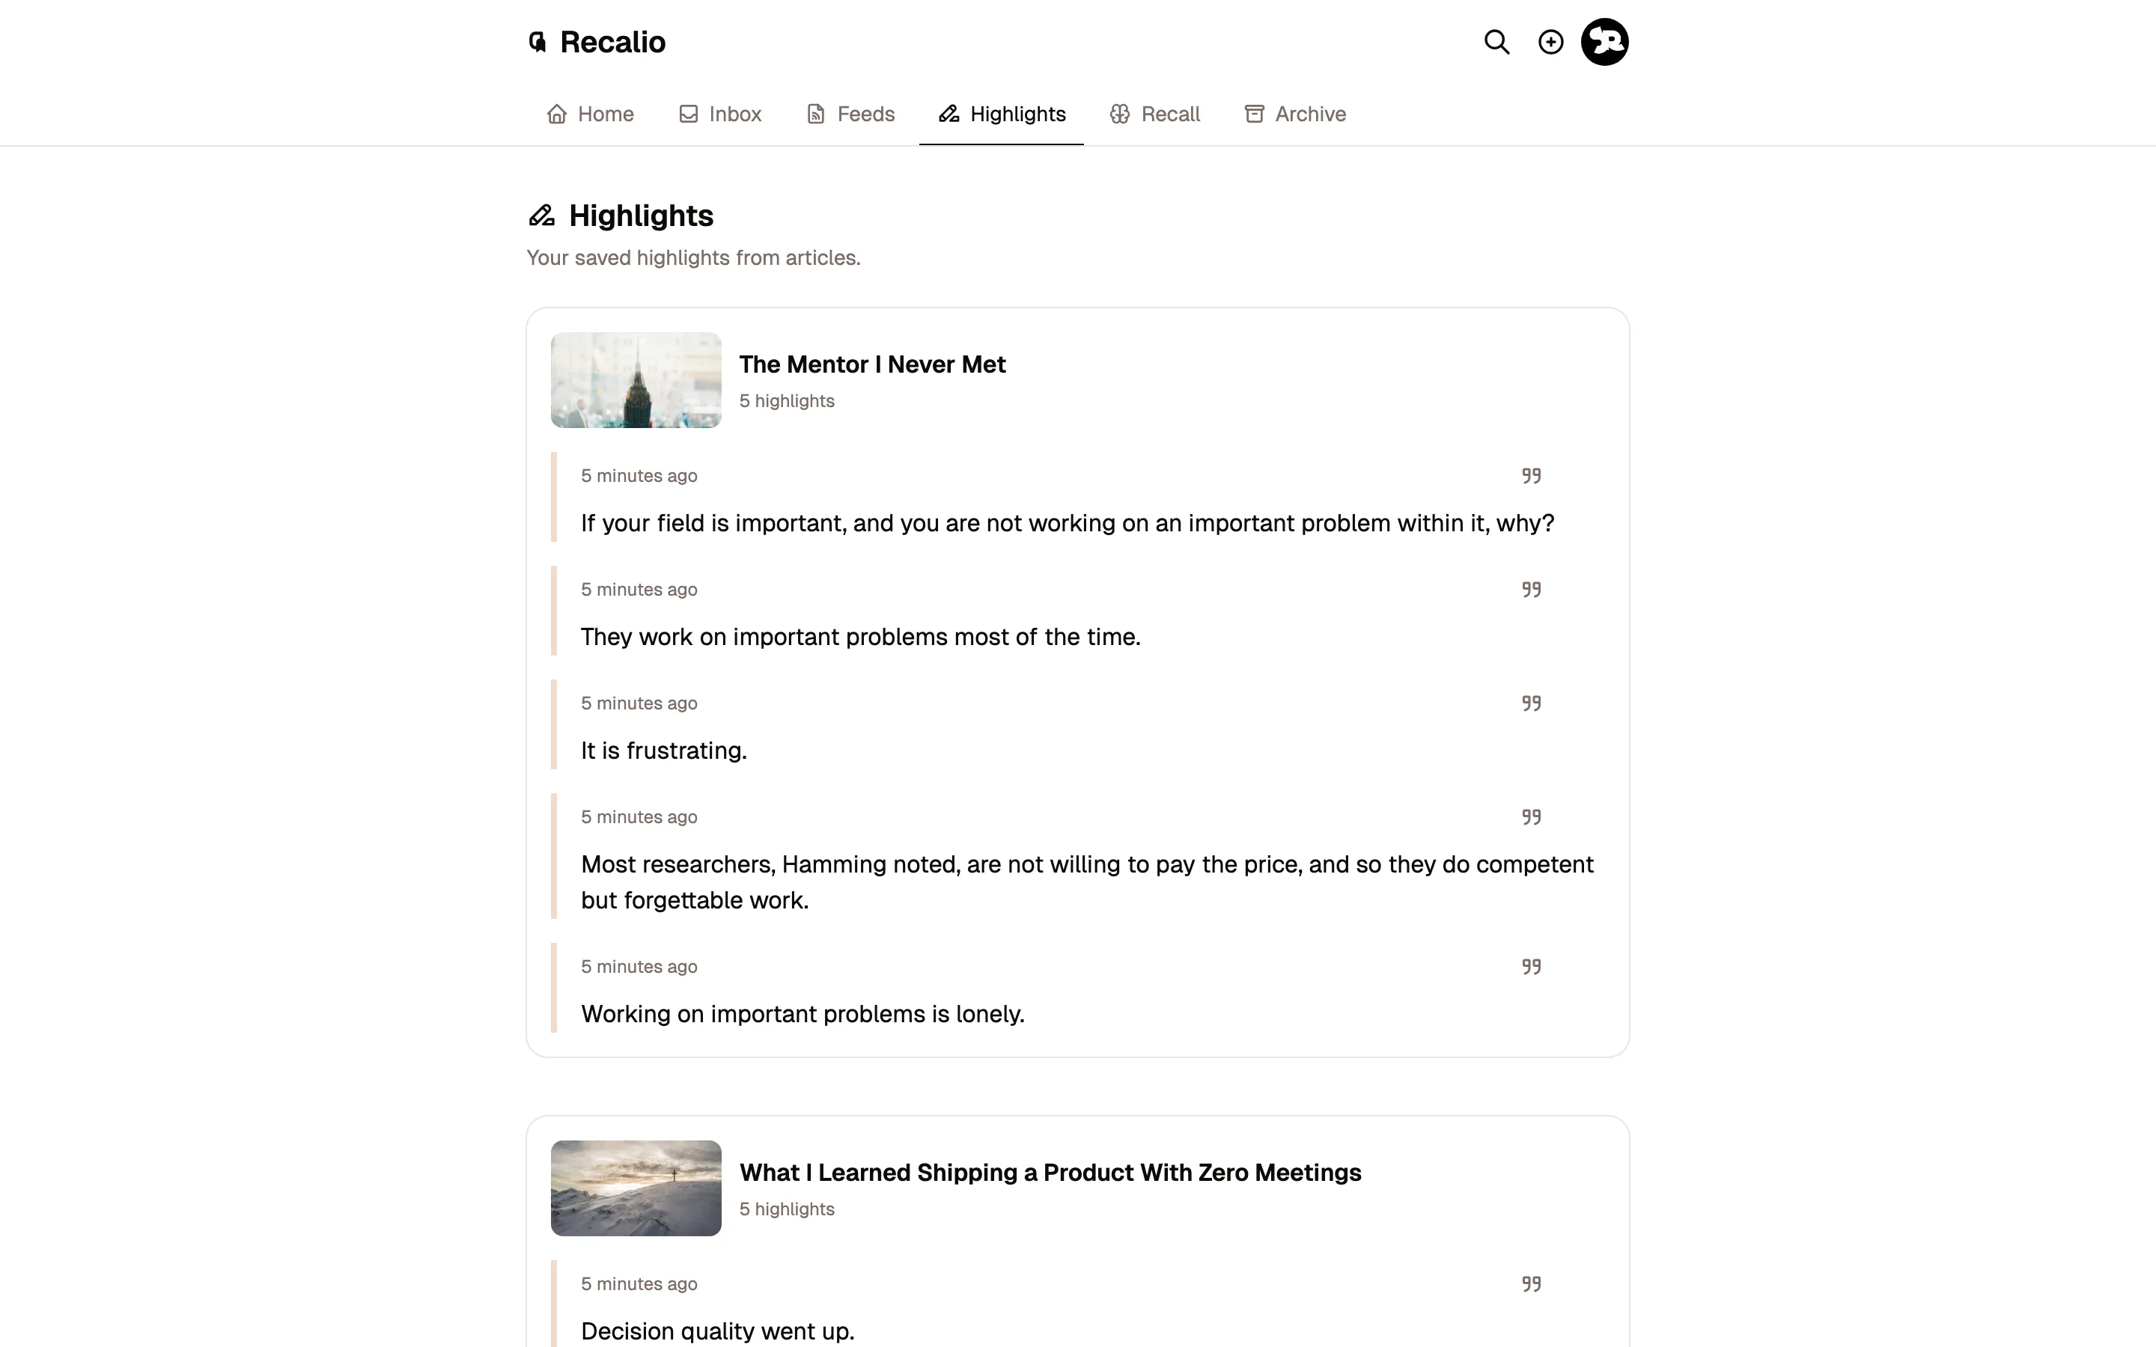This screenshot has height=1347, width=2156.
Task: Select the Recall tab
Action: pos(1154,114)
